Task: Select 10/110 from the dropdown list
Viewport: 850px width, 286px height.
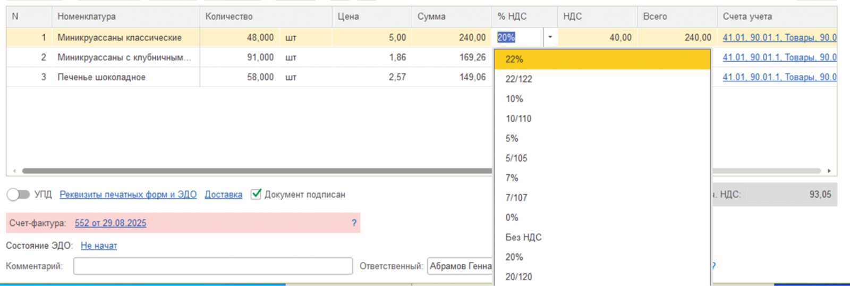Action: pos(602,119)
